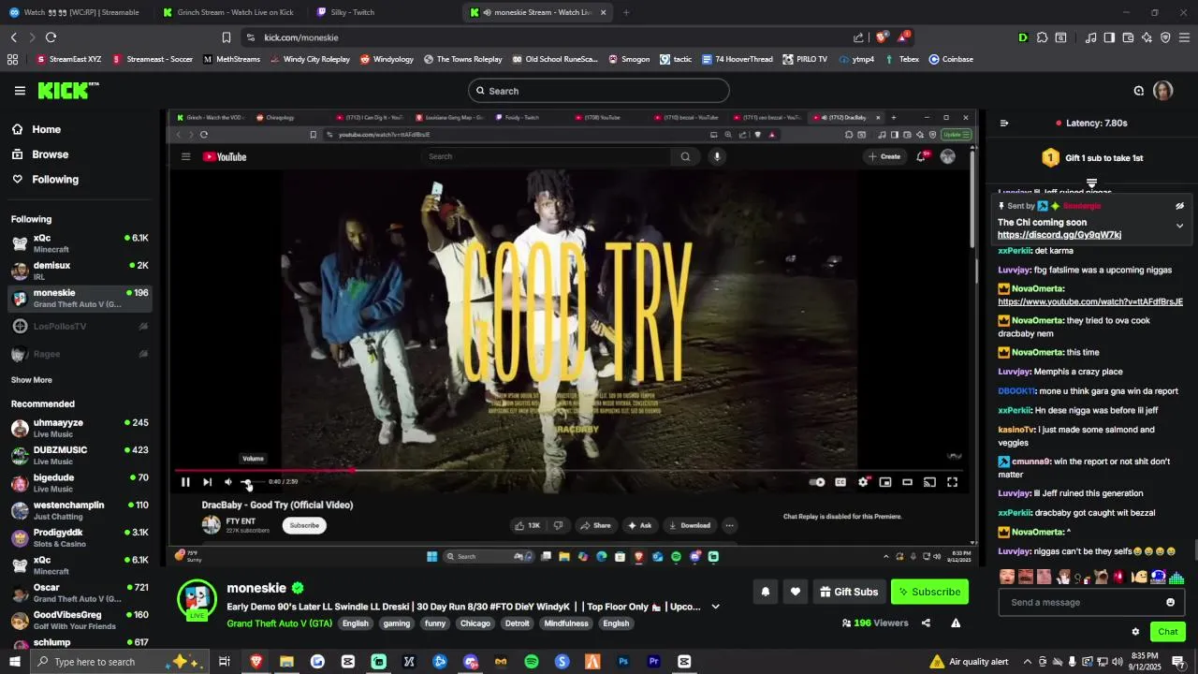This screenshot has height=674, width=1198.
Task: Open YouTube player settings gear
Action: coord(863,482)
